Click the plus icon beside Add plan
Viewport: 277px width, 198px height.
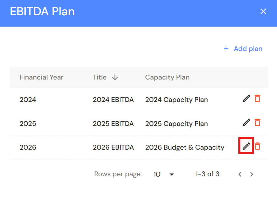226,49
